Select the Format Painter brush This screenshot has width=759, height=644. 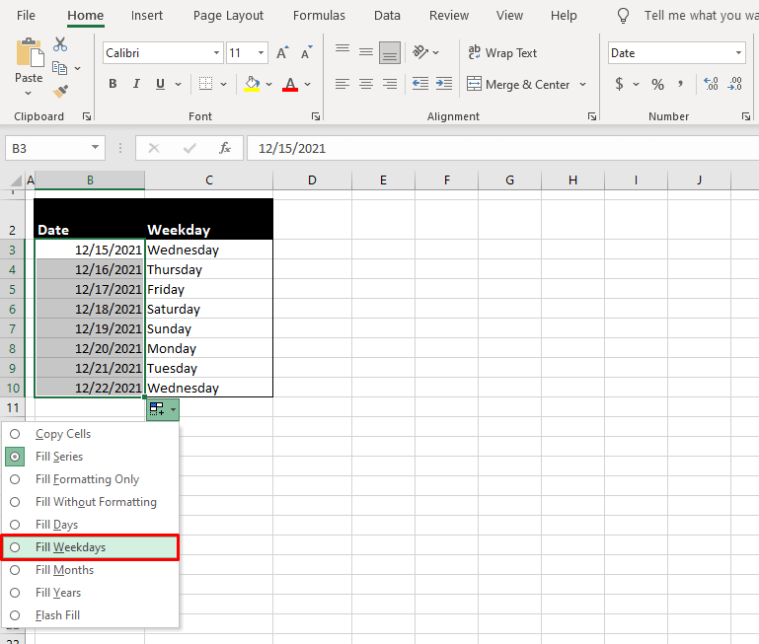[60, 91]
